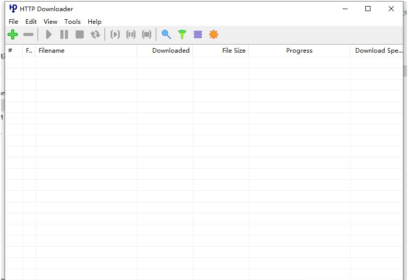Image resolution: width=408 pixels, height=280 pixels.
Task: Click the Pause All bracketed pause icon
Action: (131, 34)
